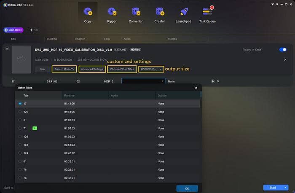Select title 6 radio button
The image size is (295, 193).
[x=20, y=120]
